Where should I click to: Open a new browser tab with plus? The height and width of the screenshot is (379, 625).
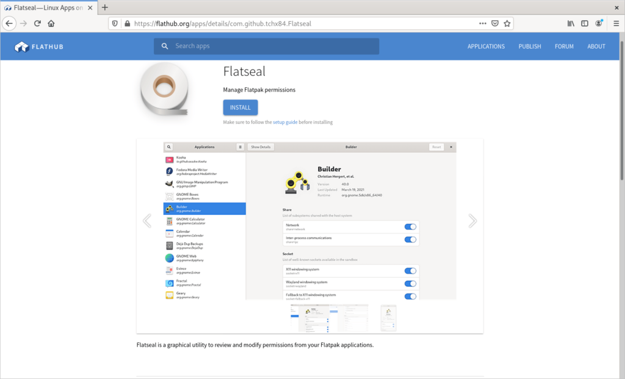click(x=105, y=7)
